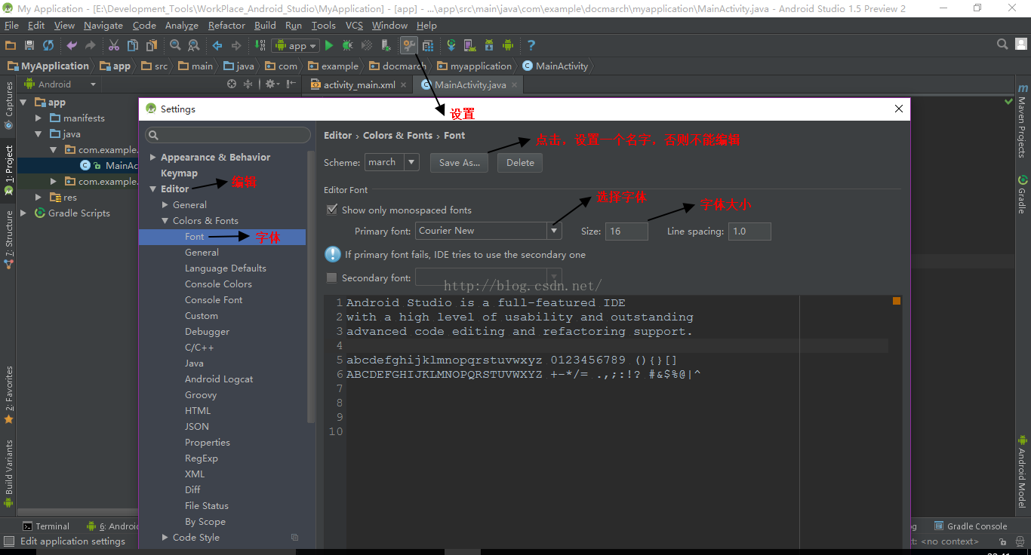Click Attach debugger to Android process icon
The width and height of the screenshot is (1031, 555).
pos(386,45)
